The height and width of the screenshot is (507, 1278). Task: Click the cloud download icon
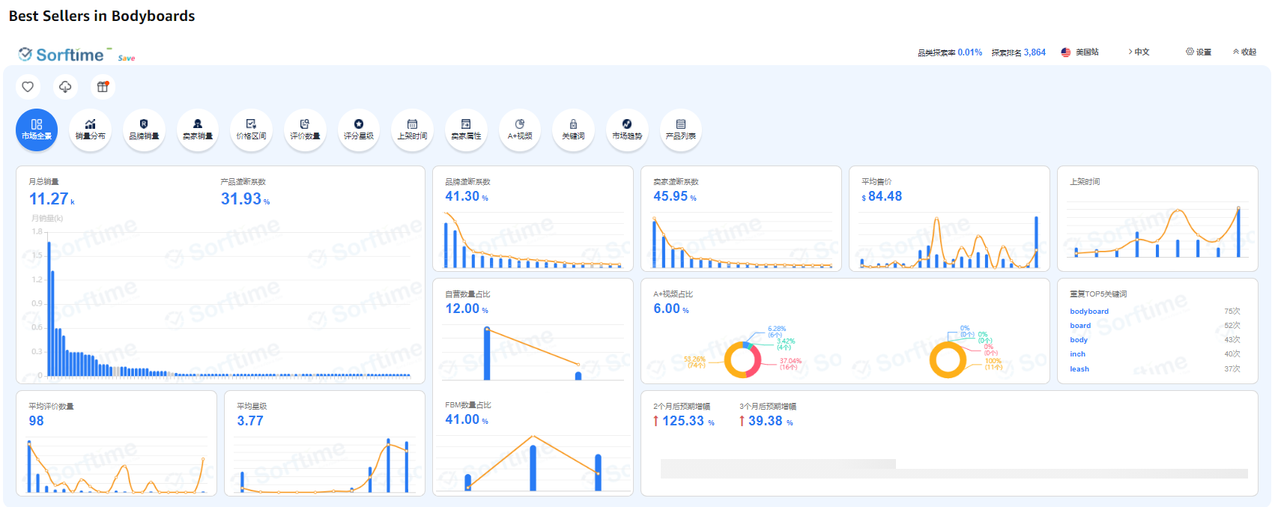(65, 87)
